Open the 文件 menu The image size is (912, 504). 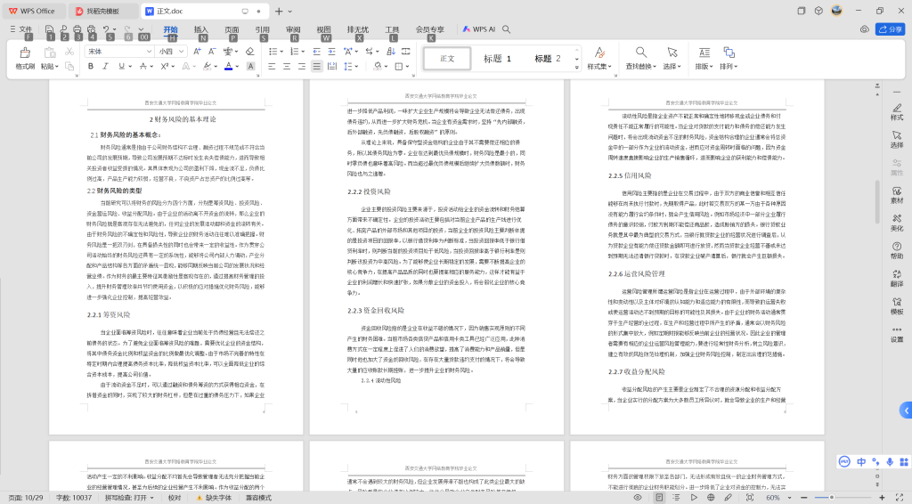(x=21, y=29)
